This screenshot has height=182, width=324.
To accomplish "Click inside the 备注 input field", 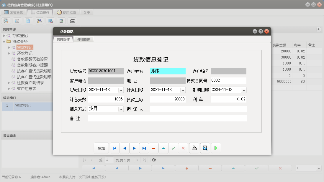I will (x=168, y=119).
